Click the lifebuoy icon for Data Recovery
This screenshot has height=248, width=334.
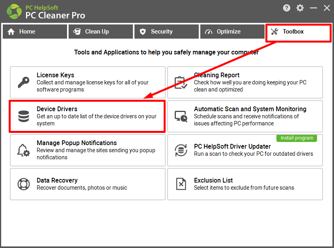click(x=23, y=184)
